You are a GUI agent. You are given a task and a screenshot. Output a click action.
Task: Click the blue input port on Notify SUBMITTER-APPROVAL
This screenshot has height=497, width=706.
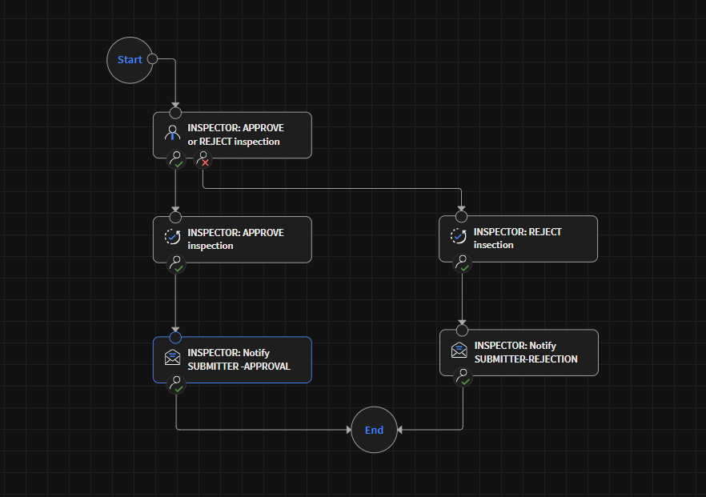tap(176, 336)
